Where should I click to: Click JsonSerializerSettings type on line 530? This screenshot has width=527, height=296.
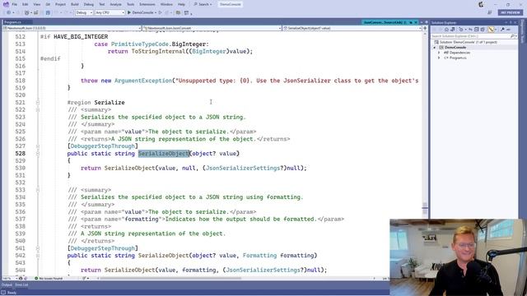click(242, 168)
